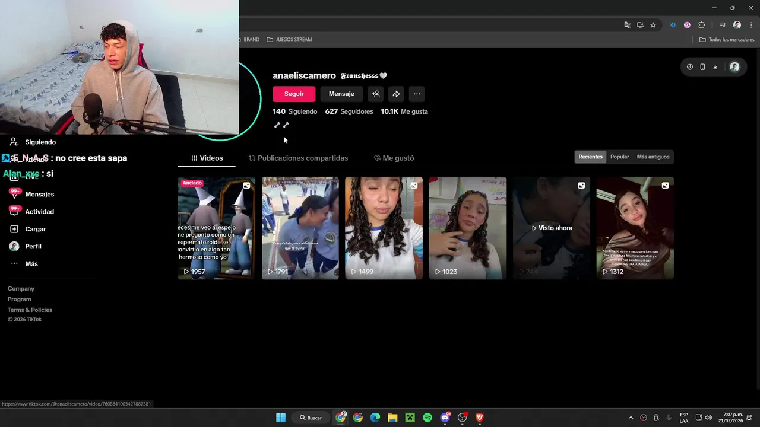Click the translate page icon in address bar
The width and height of the screenshot is (760, 427).
point(628,25)
